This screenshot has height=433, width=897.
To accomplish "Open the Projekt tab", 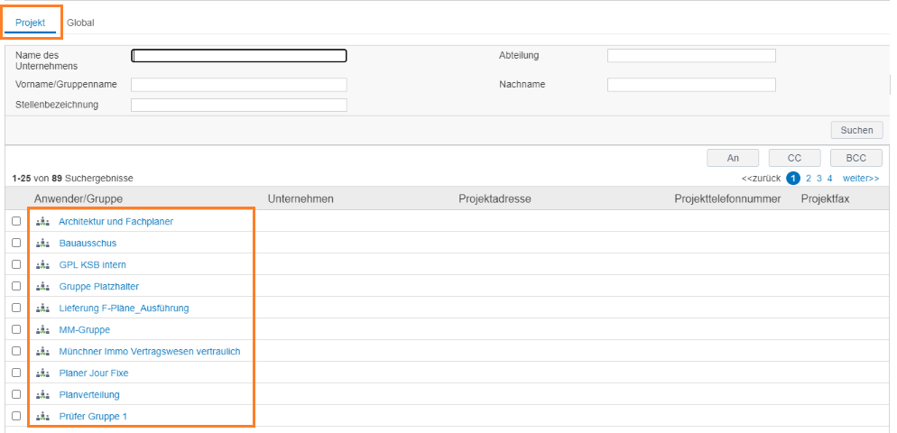I will pos(31,23).
